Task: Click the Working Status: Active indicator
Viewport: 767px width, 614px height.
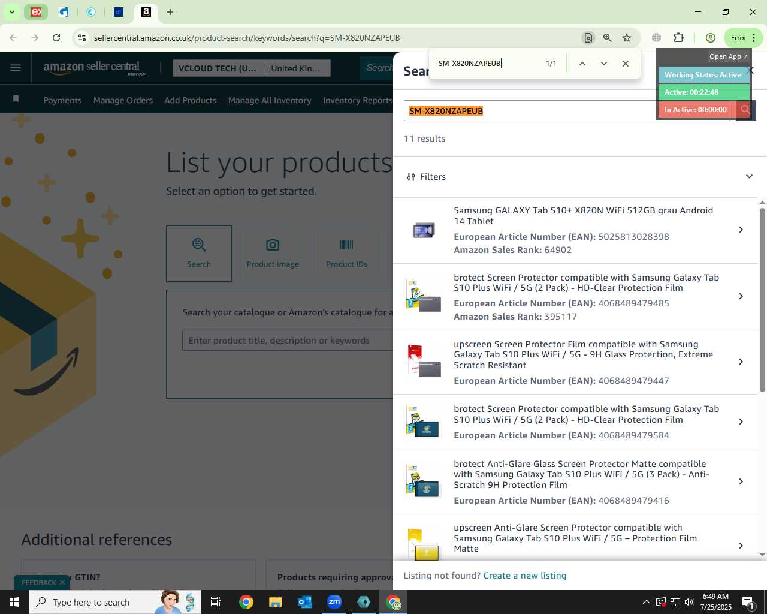Action: pyautogui.click(x=703, y=75)
